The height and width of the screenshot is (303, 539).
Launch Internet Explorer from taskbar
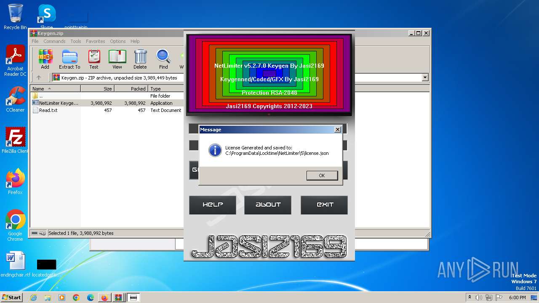pos(34,298)
